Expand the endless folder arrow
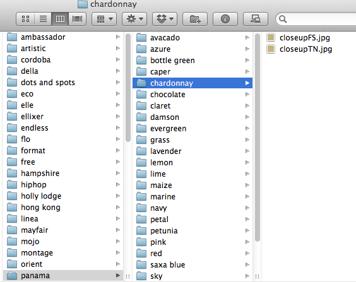 118,127
